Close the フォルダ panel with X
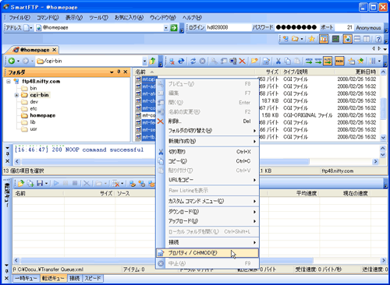Viewport: 390px width, 285px height. [x=126, y=72]
